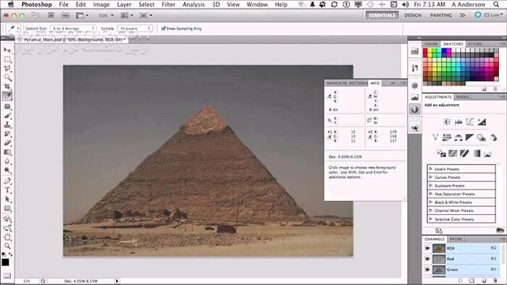
Task: Open Spotlight search in menu bar
Action: (496, 4)
